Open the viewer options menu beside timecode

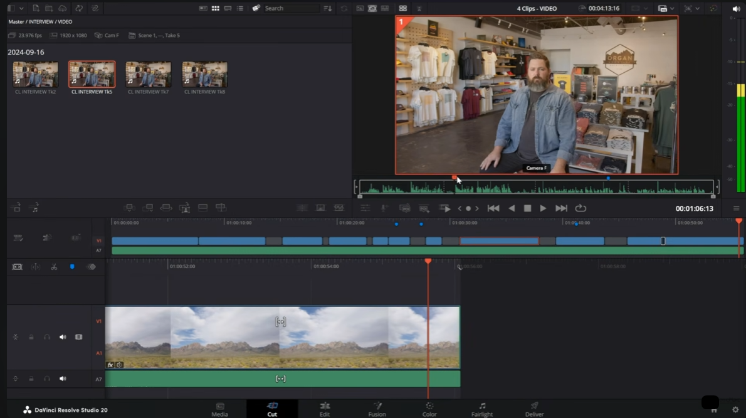736,208
